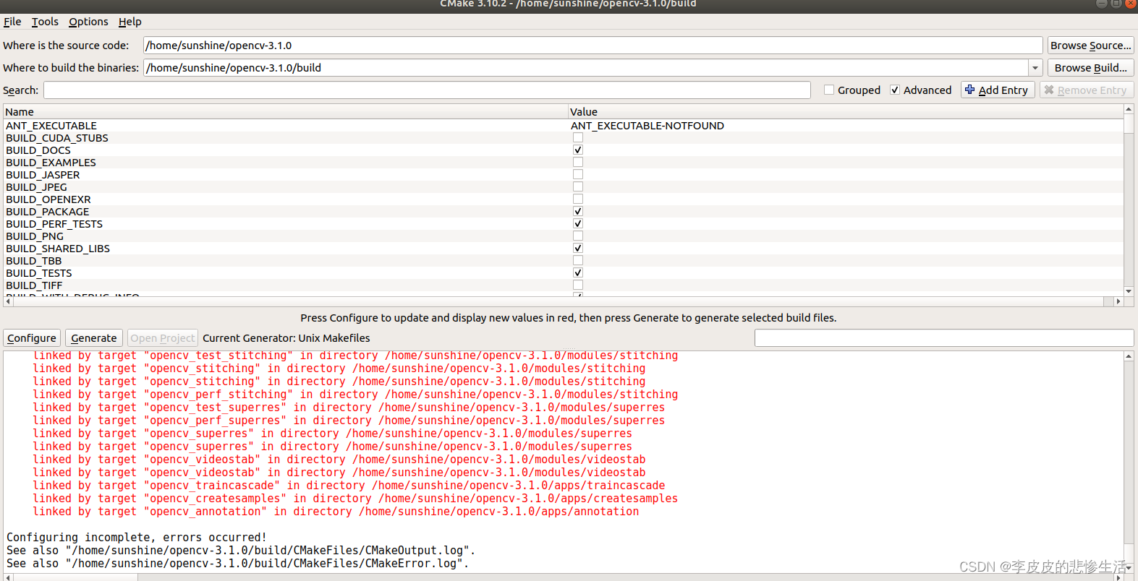Expand the build binaries path dropdown
Viewport: 1138px width, 581px height.
(x=1035, y=68)
